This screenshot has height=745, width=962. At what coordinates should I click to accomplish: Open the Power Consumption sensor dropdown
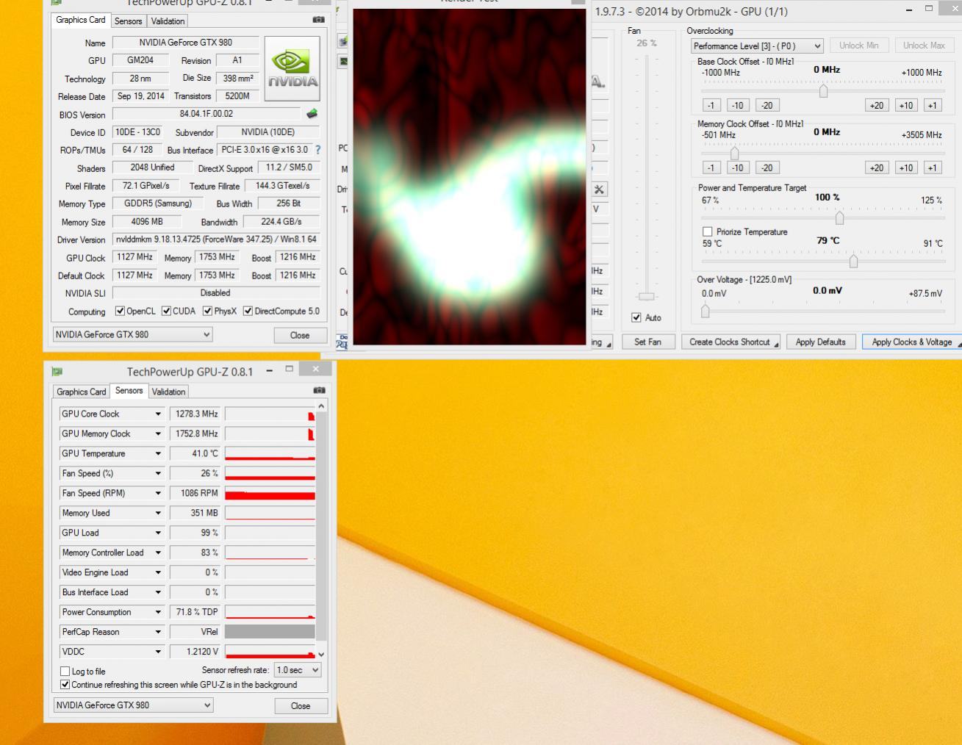pos(158,613)
